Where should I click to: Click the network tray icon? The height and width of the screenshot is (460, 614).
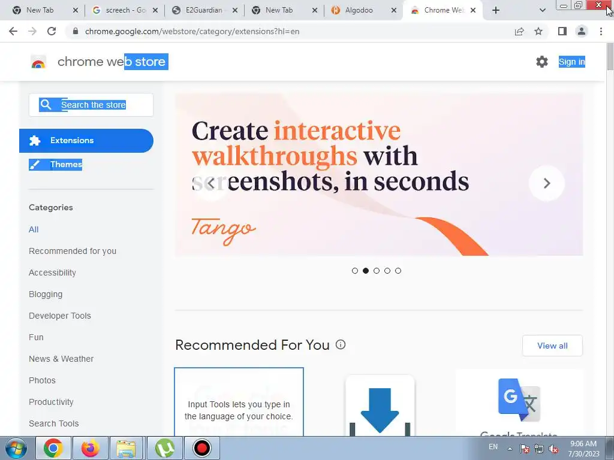coord(539,449)
